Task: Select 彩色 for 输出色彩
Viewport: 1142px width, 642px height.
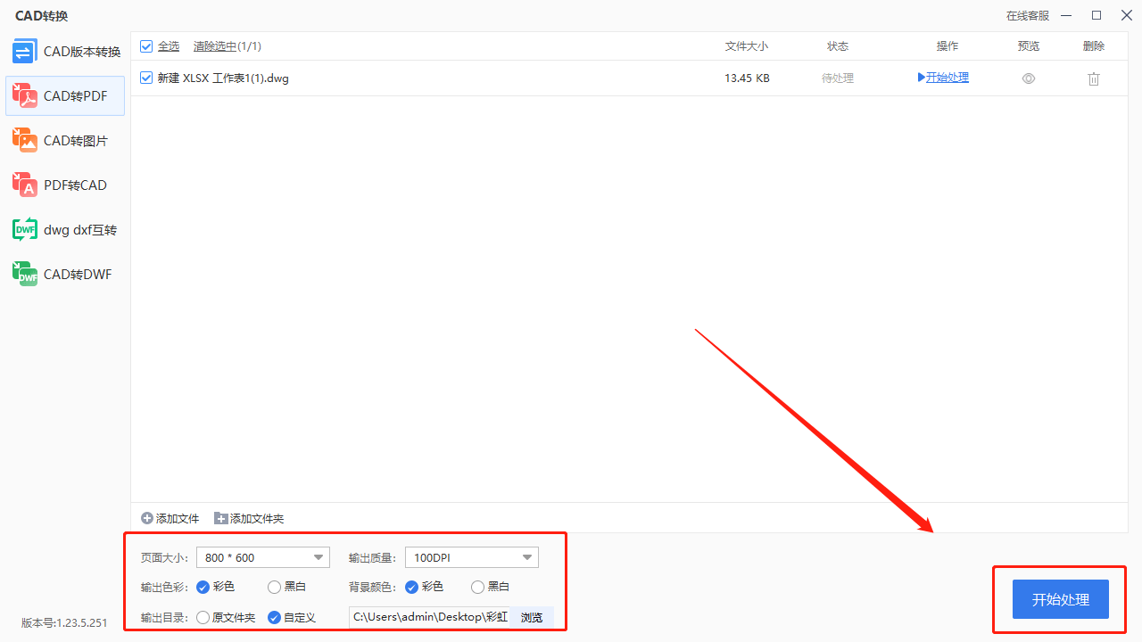Action: tap(203, 587)
